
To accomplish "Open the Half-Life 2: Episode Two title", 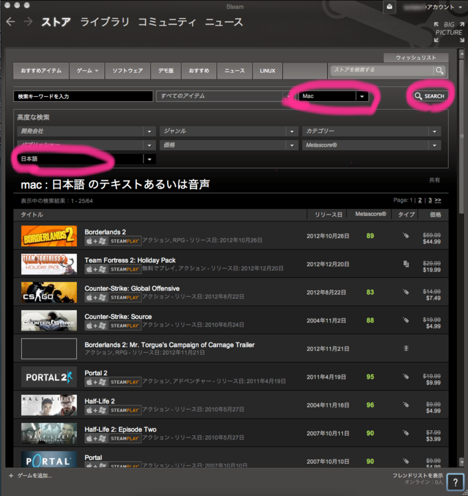I will click(x=120, y=430).
